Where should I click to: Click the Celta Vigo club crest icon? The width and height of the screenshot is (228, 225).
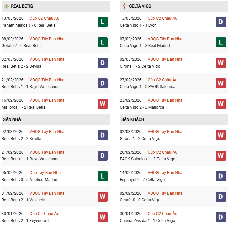(x=125, y=6)
